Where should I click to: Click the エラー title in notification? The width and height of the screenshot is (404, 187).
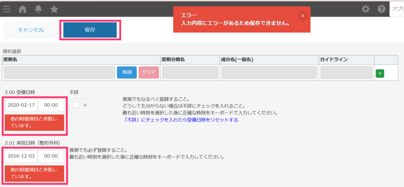pos(189,15)
